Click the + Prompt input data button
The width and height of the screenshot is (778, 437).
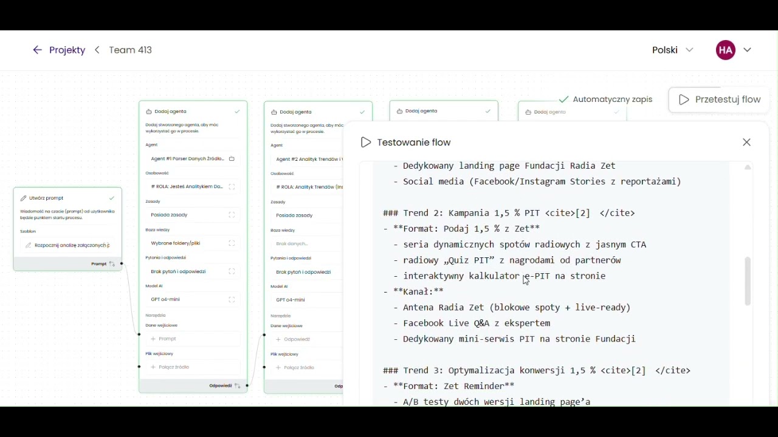coord(193,339)
